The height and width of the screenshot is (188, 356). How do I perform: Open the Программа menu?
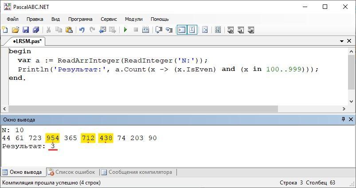(x=80, y=19)
